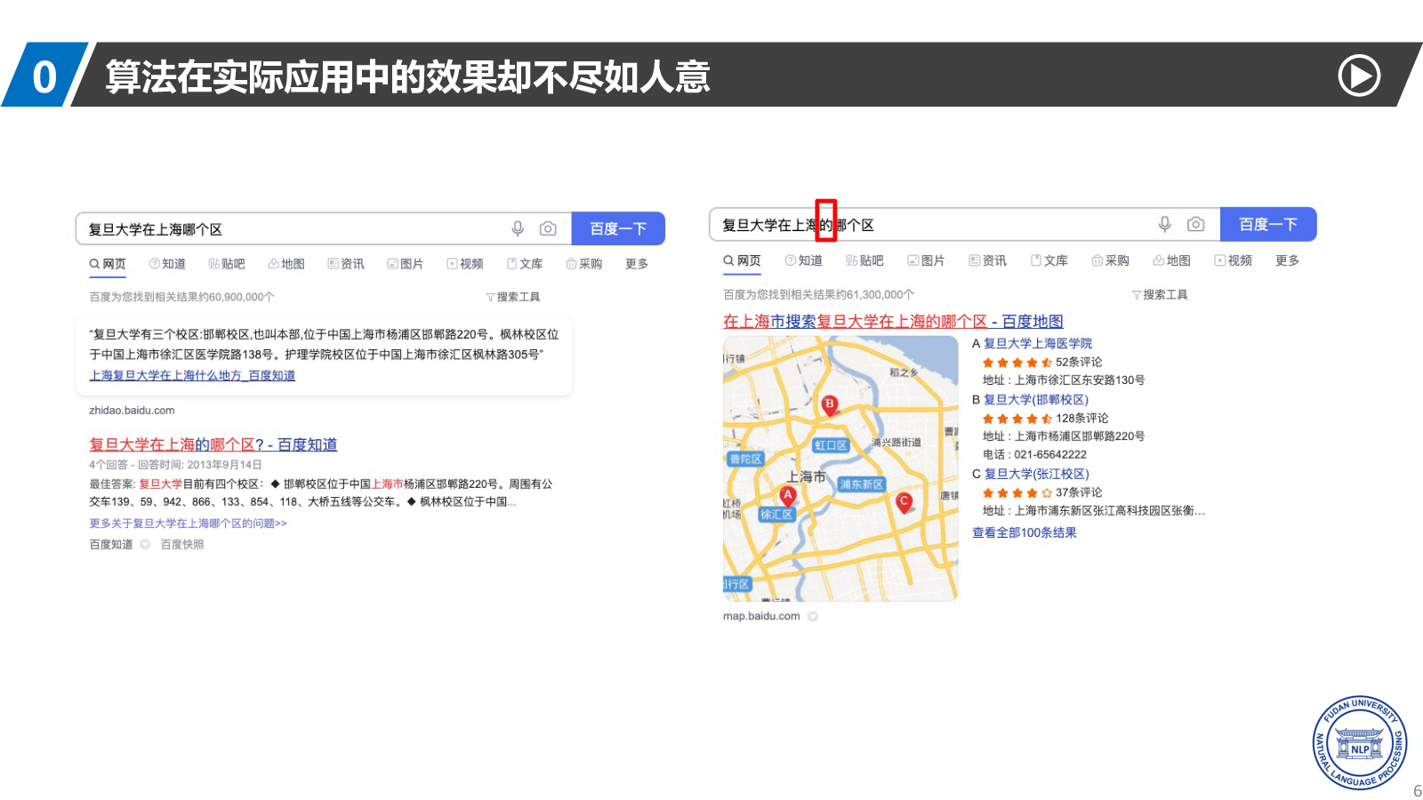The width and height of the screenshot is (1423, 800).
Task: Click star rating beside 128条评论
Action: coord(1017,419)
